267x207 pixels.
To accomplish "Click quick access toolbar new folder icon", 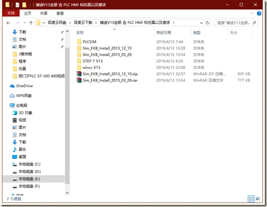I will 24,5.
